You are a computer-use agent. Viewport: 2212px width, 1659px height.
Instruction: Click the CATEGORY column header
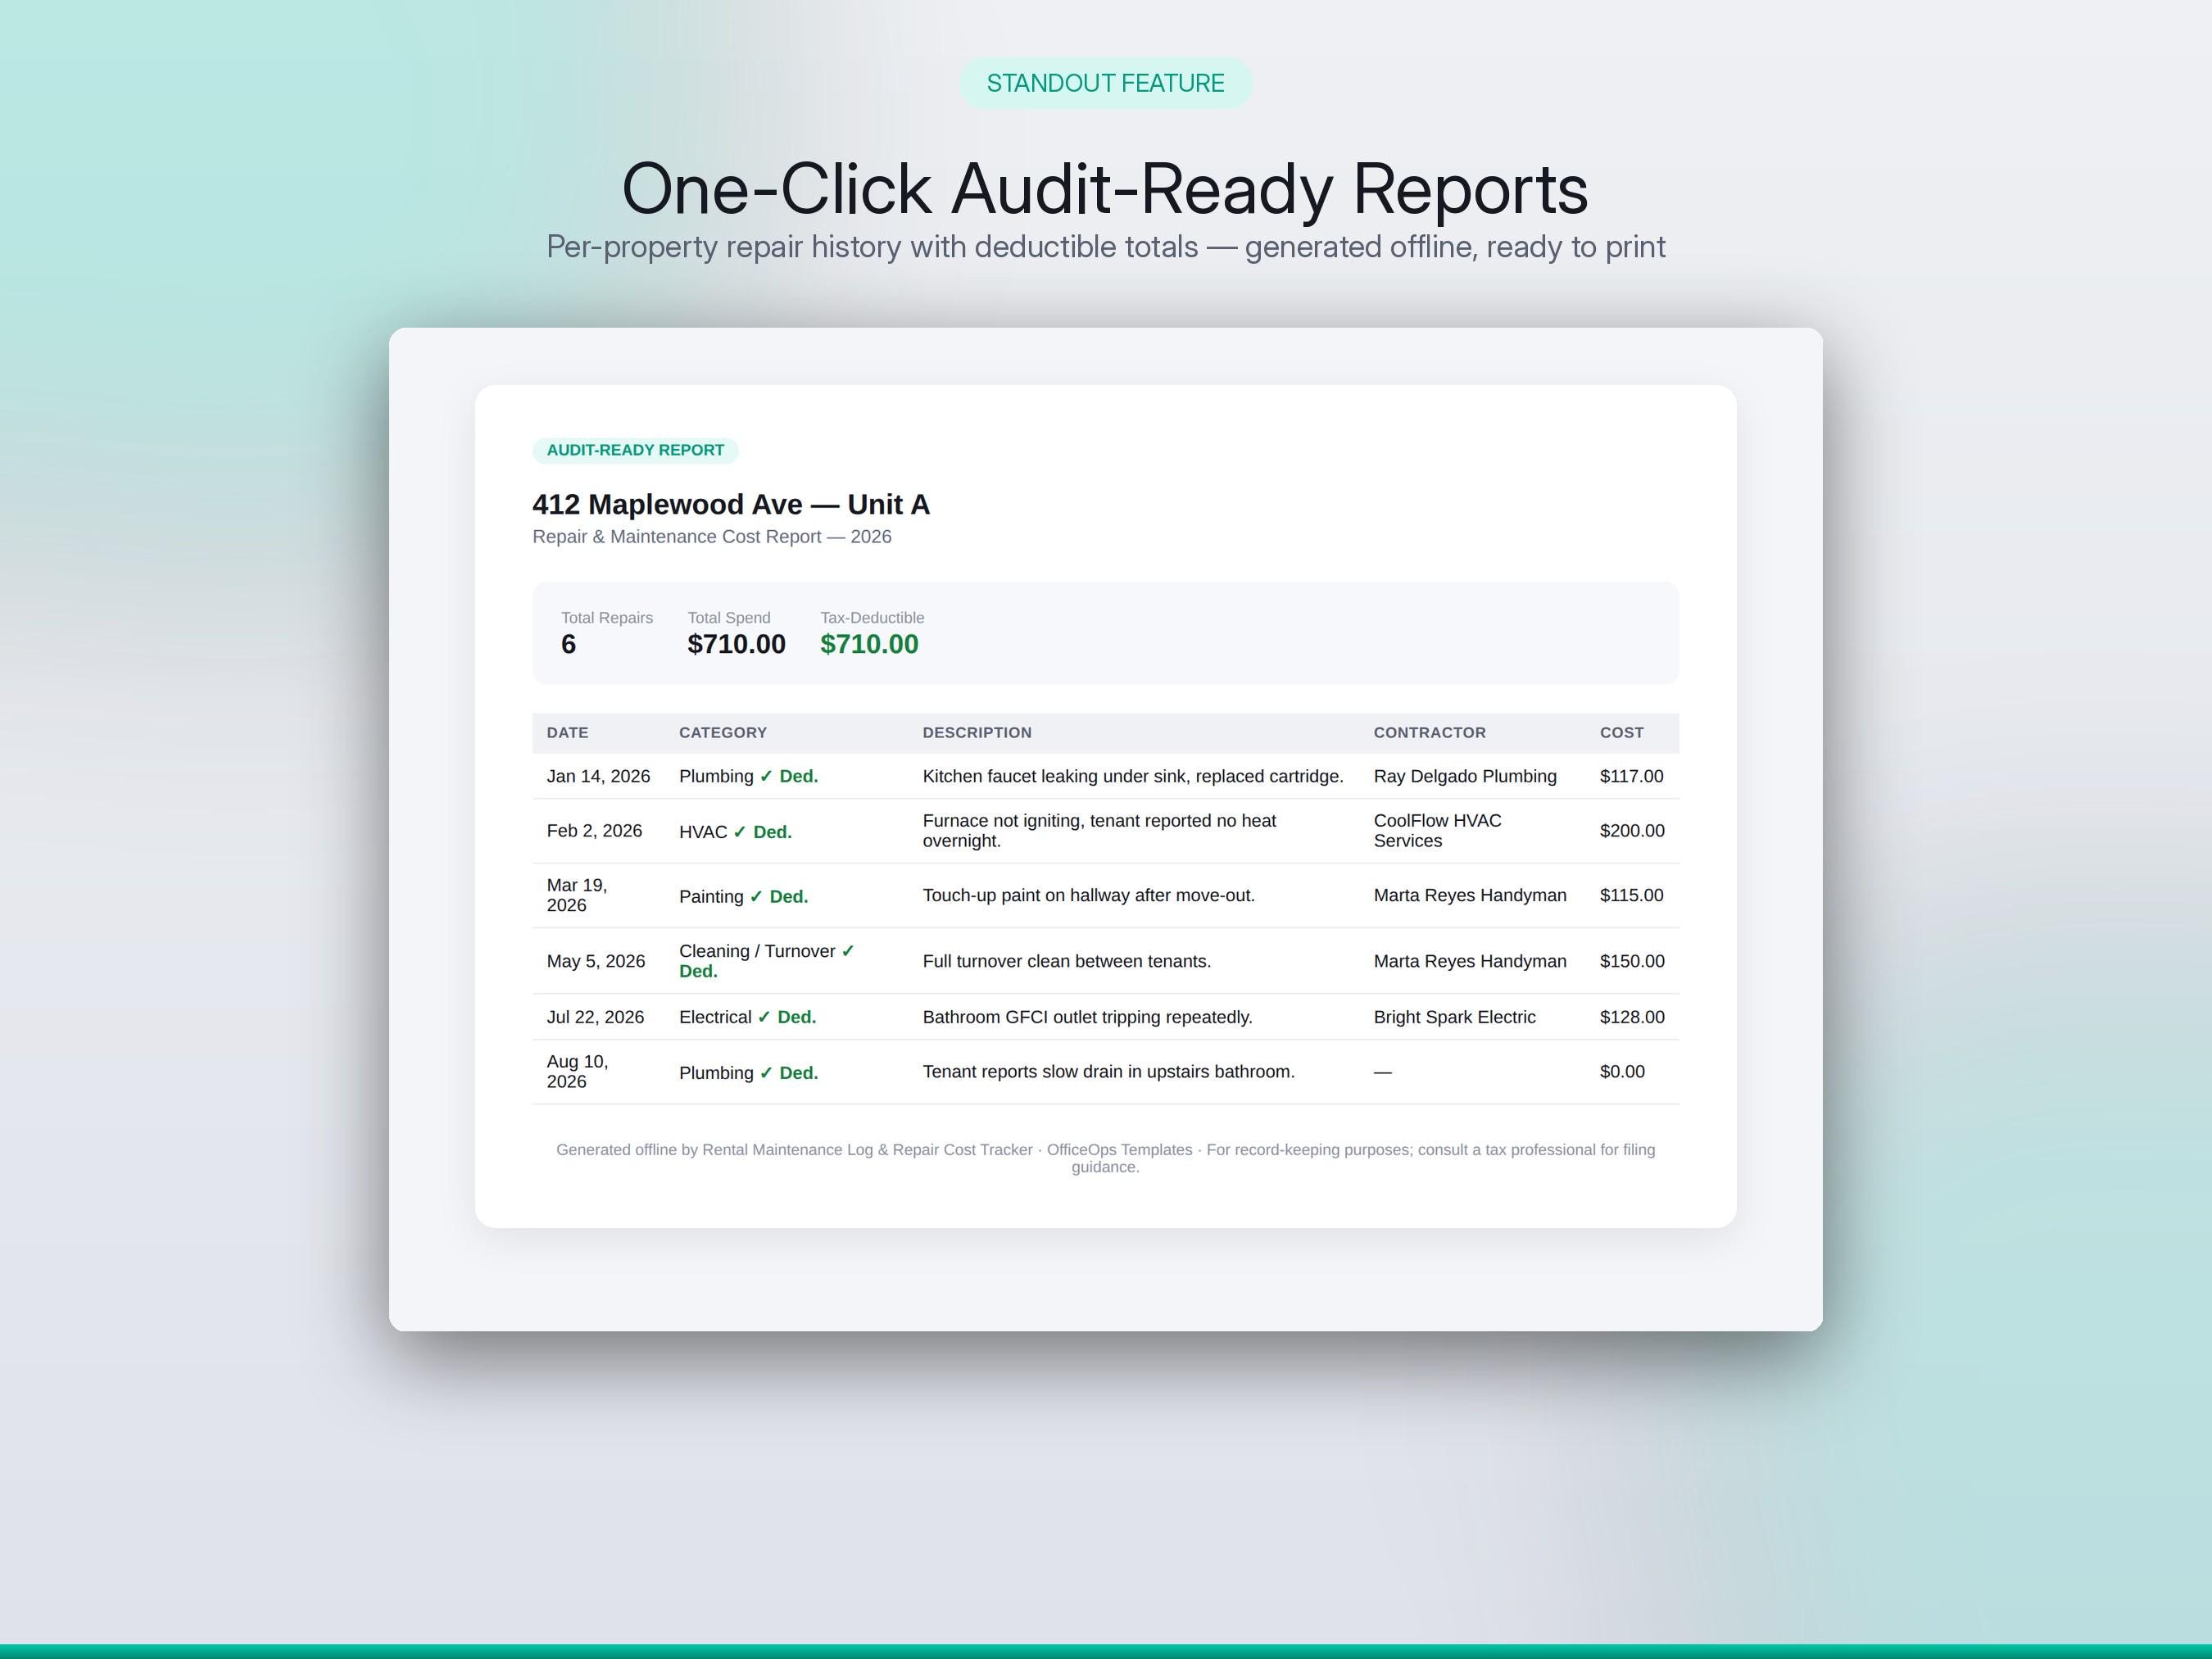723,733
